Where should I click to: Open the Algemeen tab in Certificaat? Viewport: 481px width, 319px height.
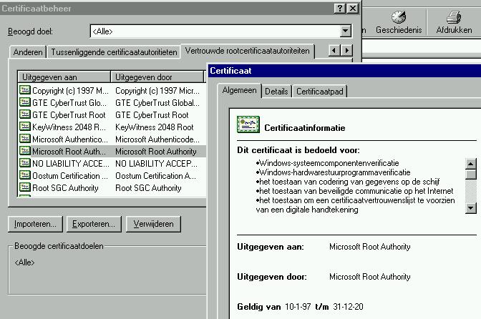(x=239, y=90)
